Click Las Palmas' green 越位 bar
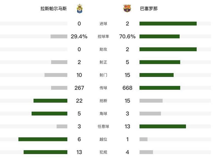Viewport: 214px width, 158px height. point(43,139)
